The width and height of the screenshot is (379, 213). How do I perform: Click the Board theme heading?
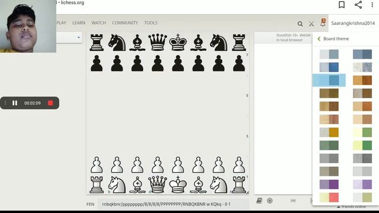[336, 39]
